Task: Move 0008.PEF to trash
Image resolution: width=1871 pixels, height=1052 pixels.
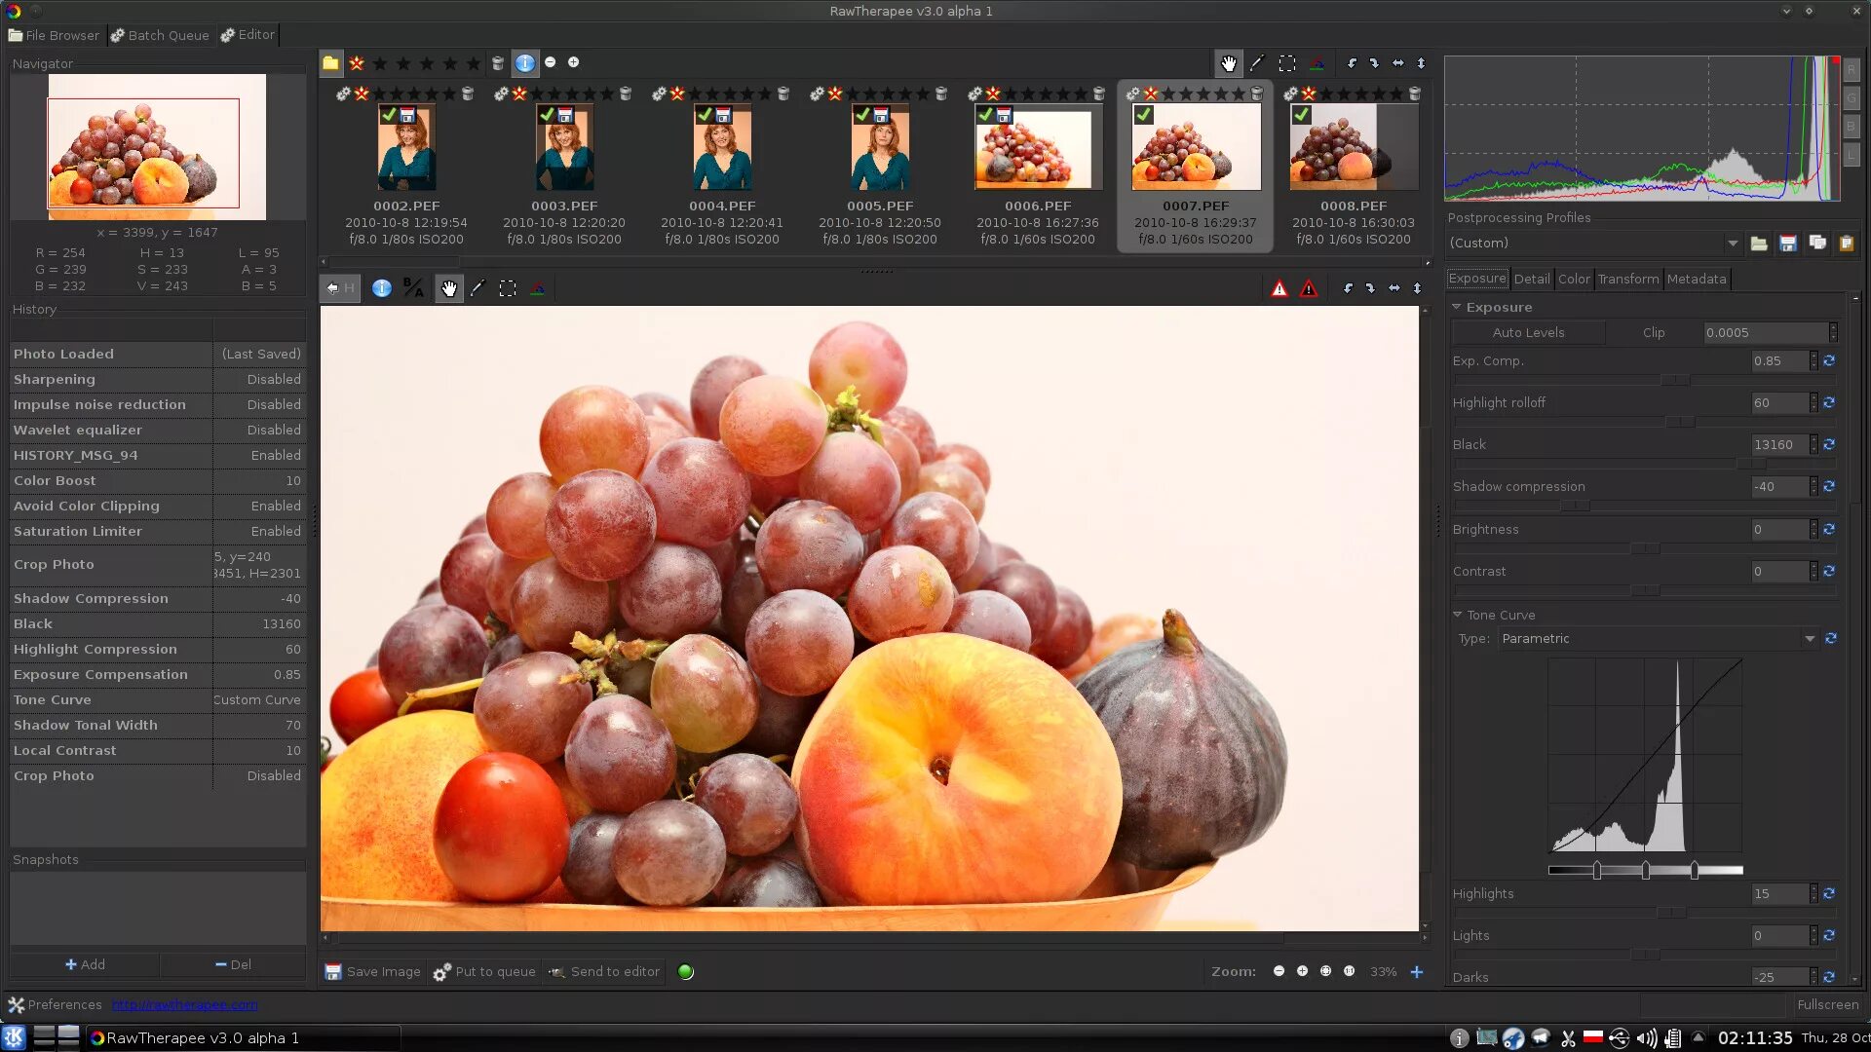Action: click(x=1414, y=94)
